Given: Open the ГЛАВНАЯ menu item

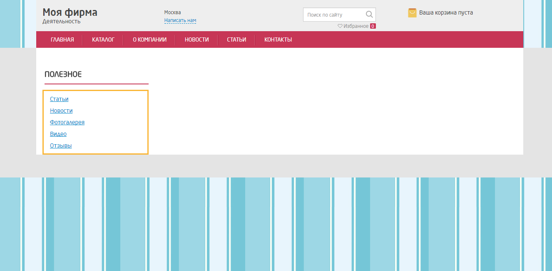Looking at the screenshot, I should tap(62, 40).
